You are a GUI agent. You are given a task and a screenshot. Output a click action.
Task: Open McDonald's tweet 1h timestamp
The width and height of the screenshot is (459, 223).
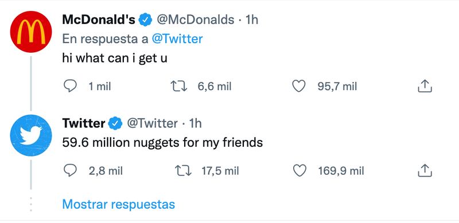coord(252,20)
